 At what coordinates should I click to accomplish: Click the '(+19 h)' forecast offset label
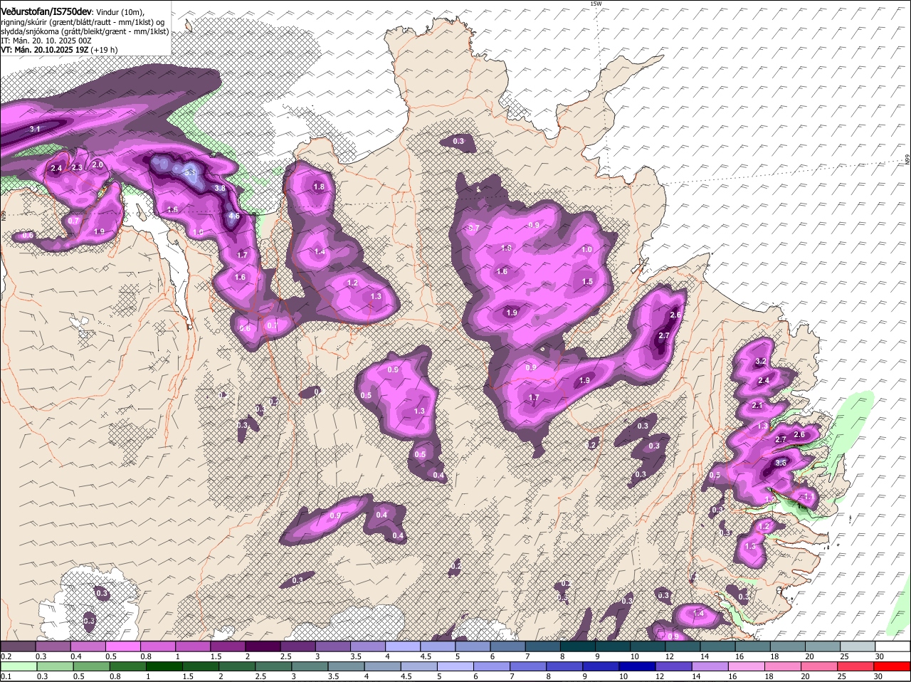coord(103,50)
